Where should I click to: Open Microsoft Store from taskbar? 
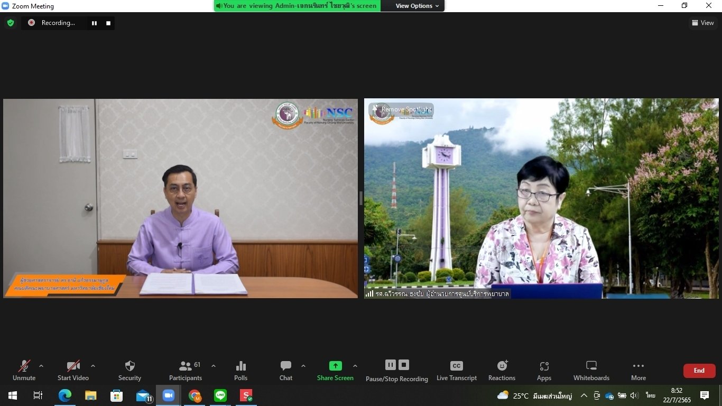[116, 395]
